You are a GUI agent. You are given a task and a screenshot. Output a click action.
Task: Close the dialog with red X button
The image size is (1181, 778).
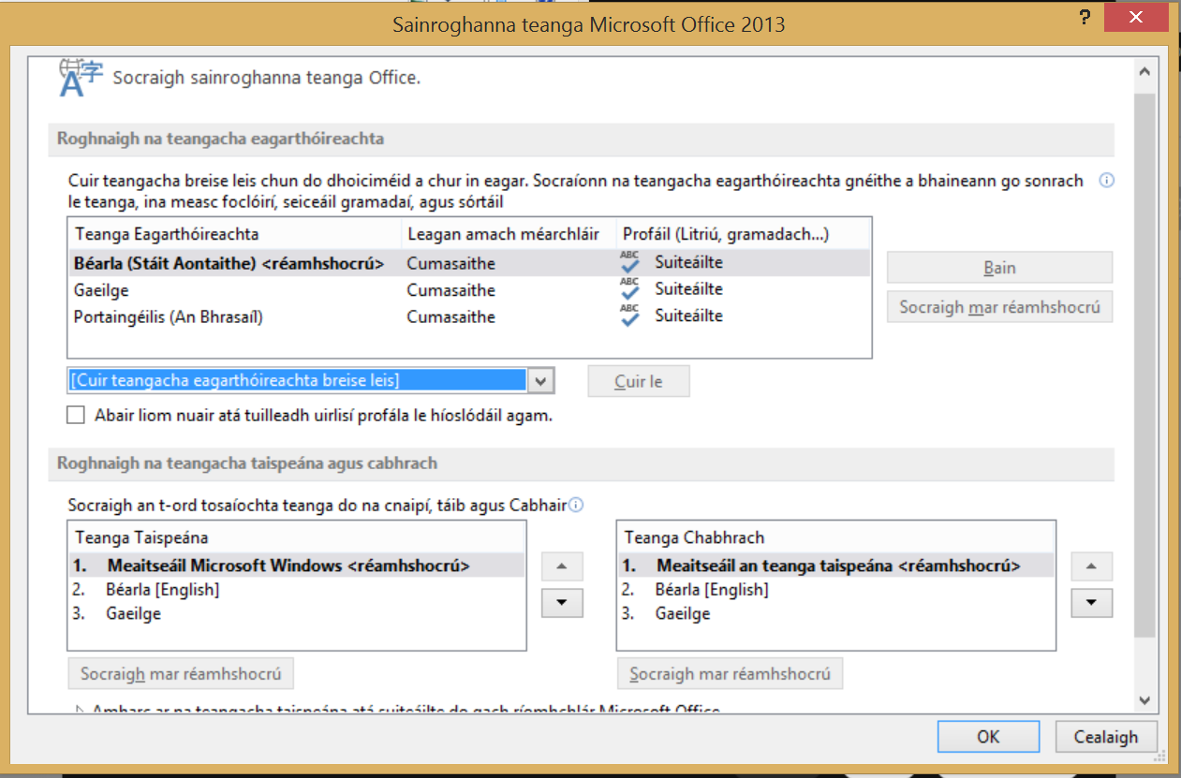tap(1136, 17)
